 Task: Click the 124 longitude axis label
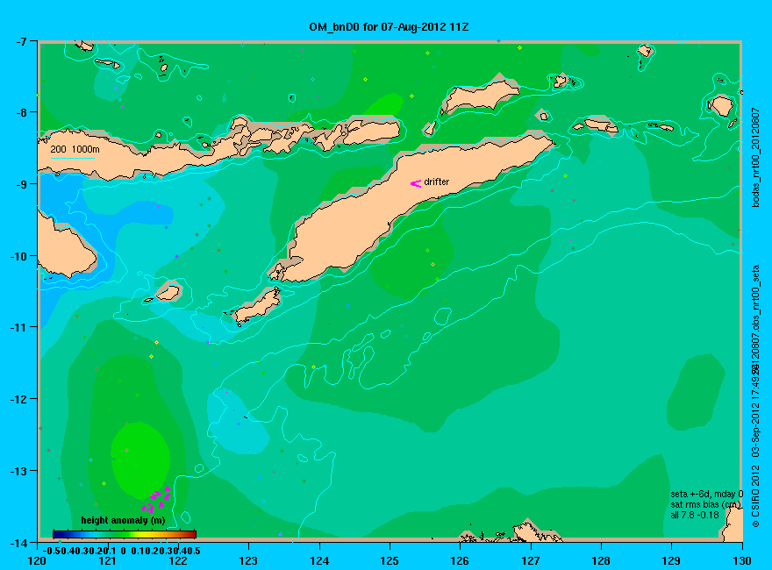[x=319, y=560]
